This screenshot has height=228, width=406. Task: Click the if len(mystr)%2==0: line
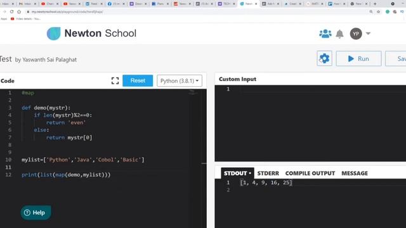pos(63,115)
